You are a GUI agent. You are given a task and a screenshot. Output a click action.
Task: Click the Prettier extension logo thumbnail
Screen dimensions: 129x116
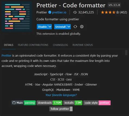(x=17, y=17)
